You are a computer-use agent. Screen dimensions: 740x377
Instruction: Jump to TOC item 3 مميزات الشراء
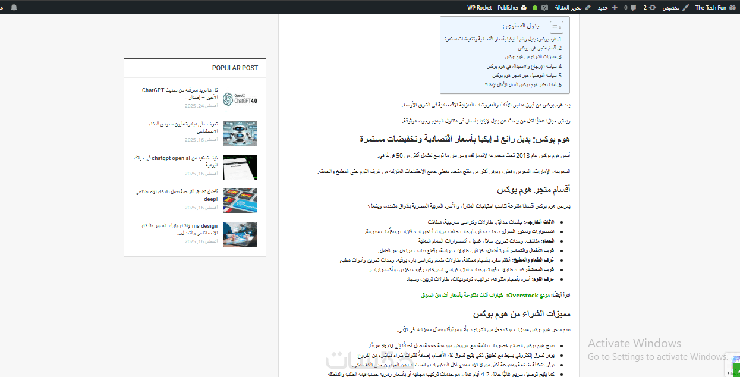tap(533, 57)
